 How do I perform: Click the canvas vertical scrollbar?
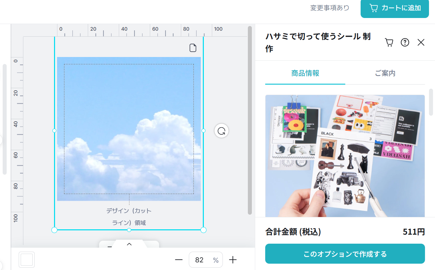250,120
